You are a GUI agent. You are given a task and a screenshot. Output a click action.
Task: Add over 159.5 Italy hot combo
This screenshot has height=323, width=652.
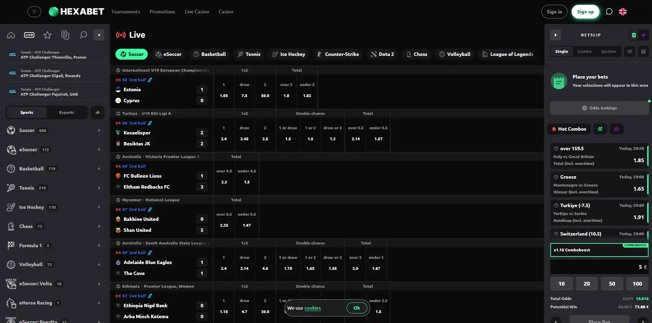[x=599, y=156]
